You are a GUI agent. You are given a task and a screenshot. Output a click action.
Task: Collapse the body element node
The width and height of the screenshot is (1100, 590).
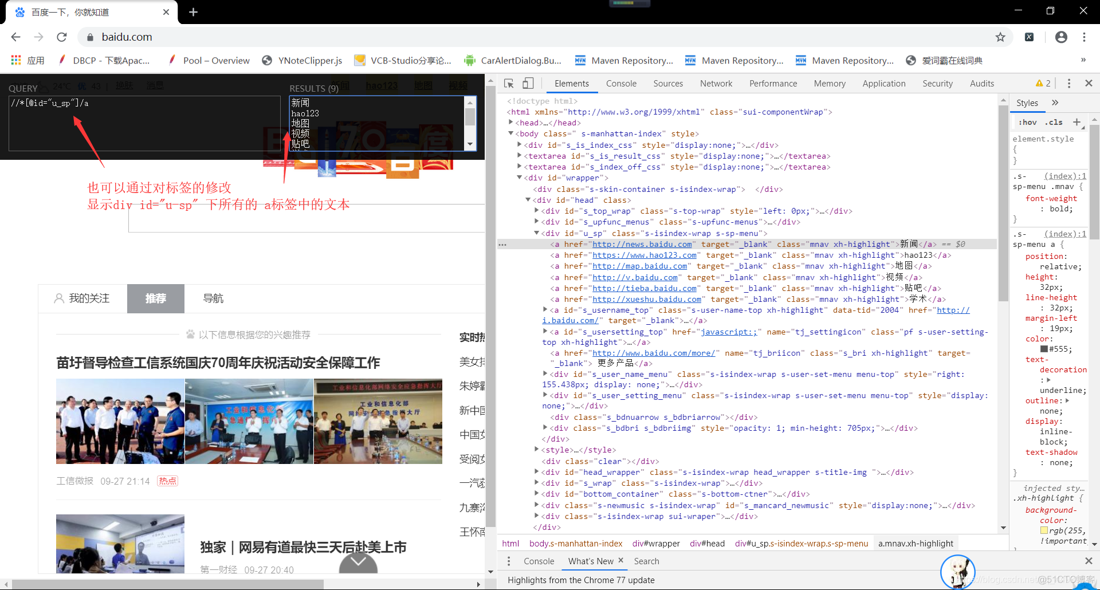[x=510, y=133]
